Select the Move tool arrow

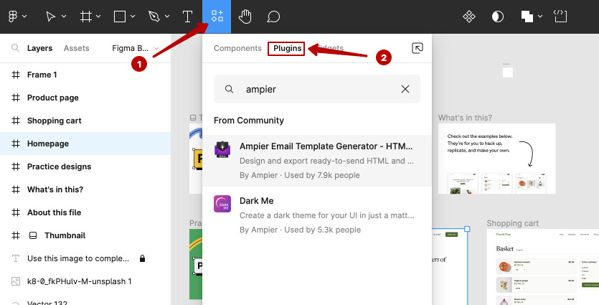click(50, 17)
